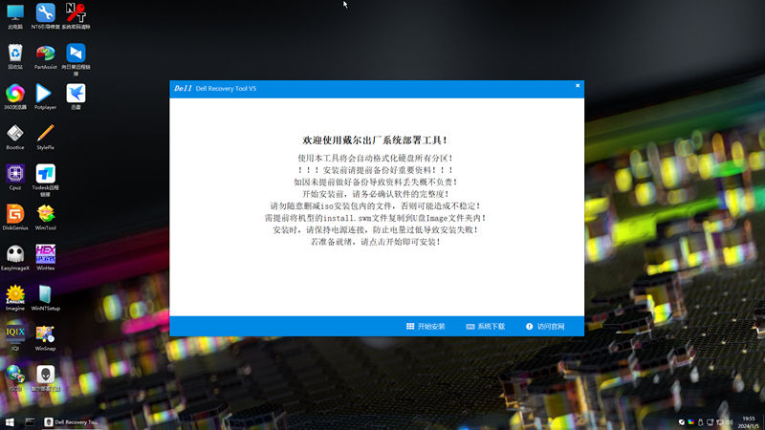
Task: Click 开始安装 to start installation
Action: (426, 326)
